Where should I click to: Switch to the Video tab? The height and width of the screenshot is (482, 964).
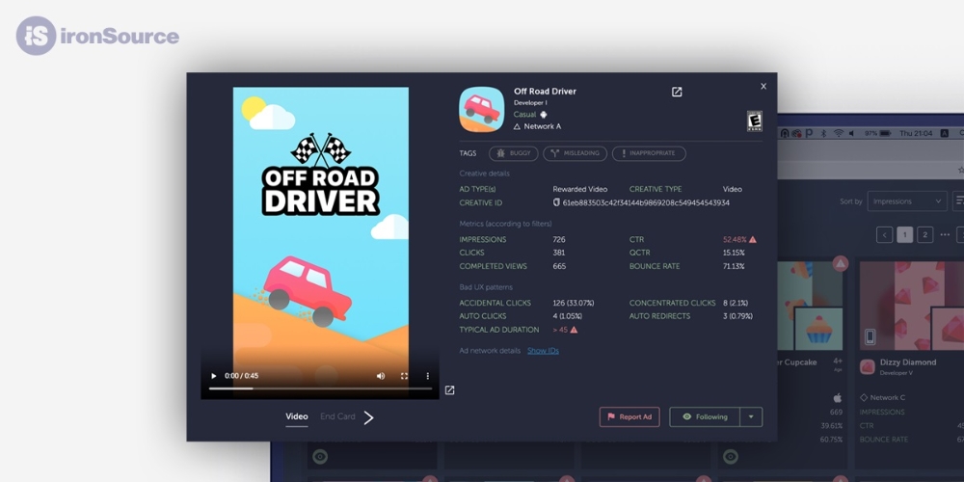(x=296, y=416)
